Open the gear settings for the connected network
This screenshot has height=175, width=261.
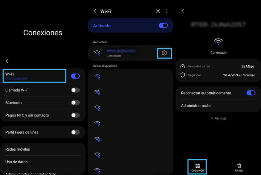pos(164,53)
